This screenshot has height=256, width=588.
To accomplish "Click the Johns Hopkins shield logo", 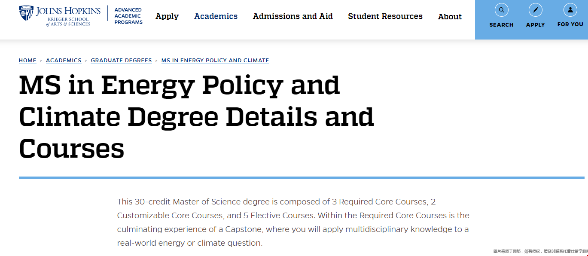I will pyautogui.click(x=26, y=13).
